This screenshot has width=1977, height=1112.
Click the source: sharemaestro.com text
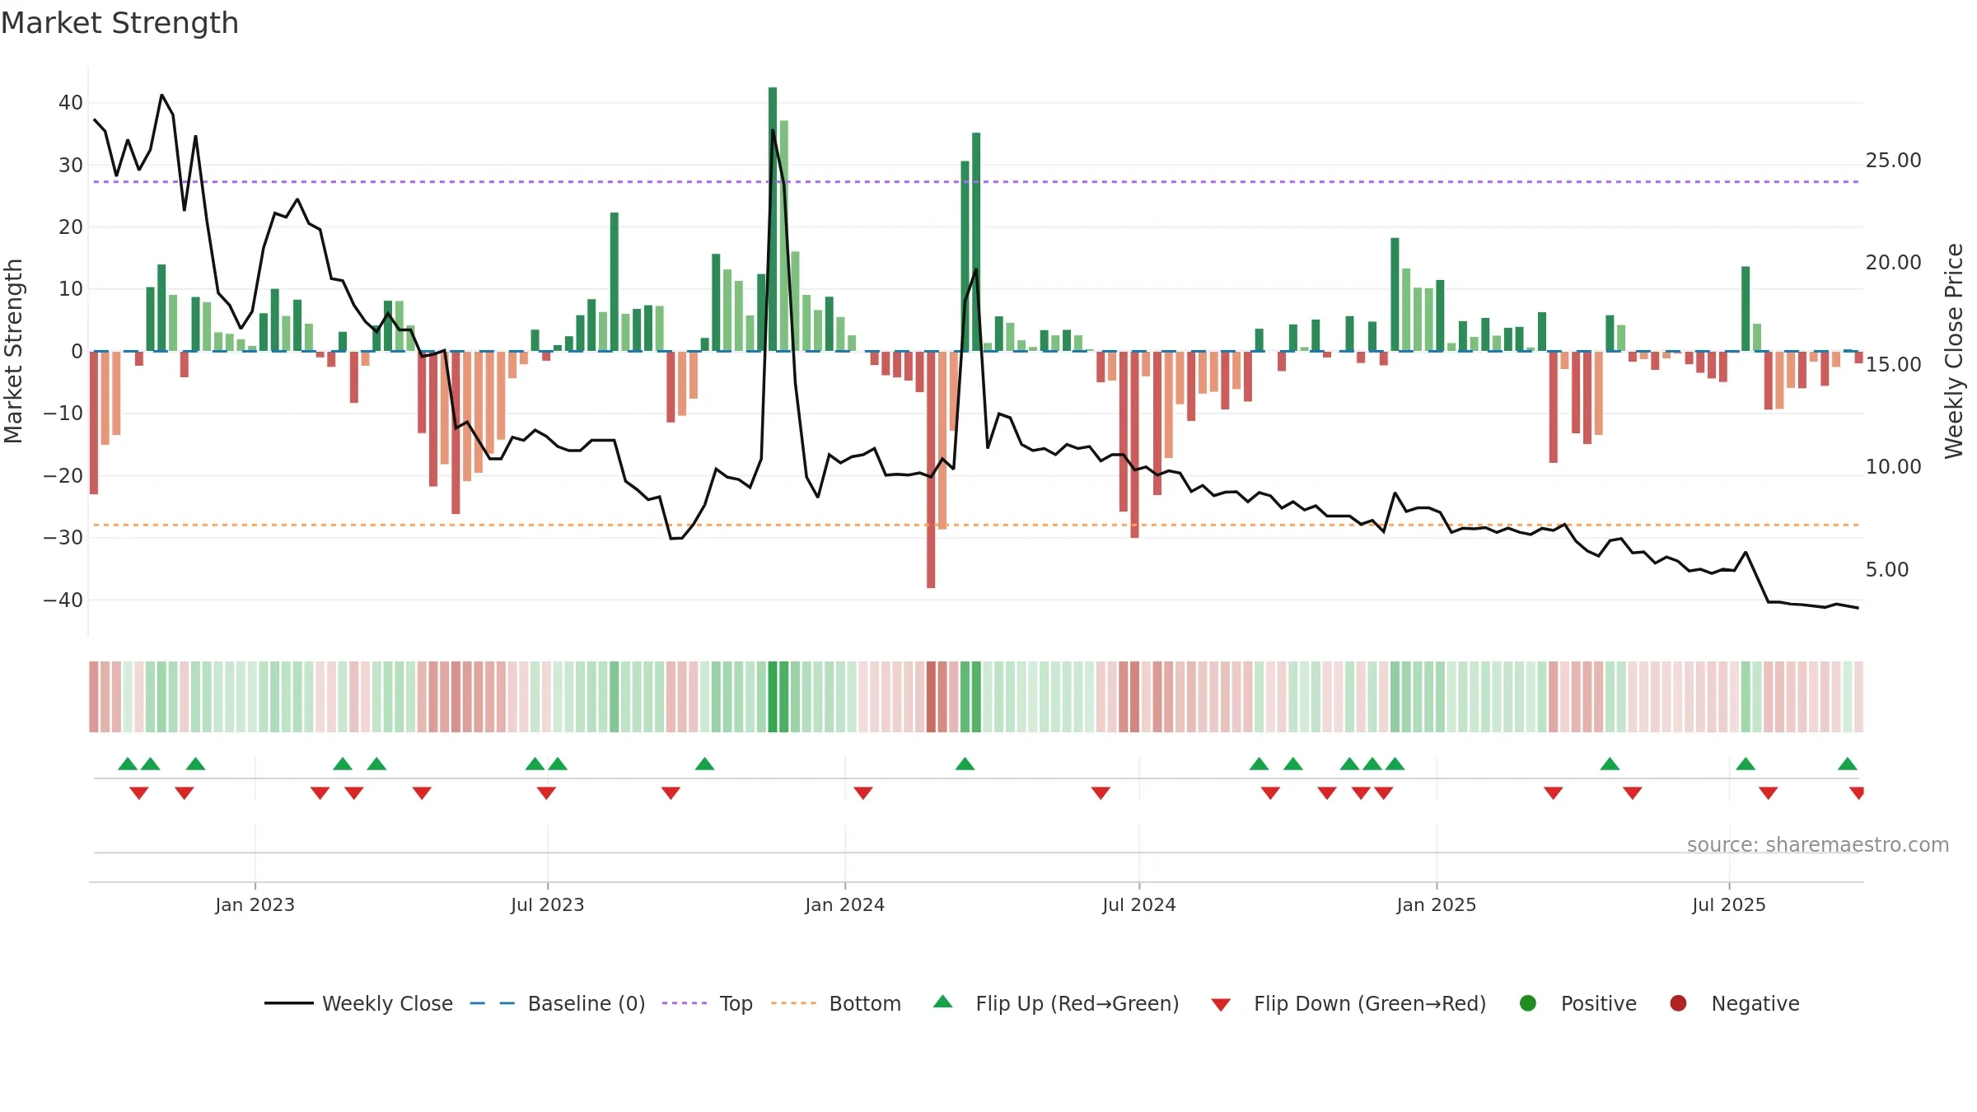[x=1818, y=845]
